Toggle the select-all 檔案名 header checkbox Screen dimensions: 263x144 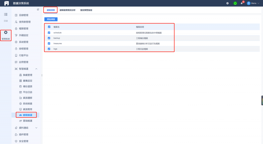pyautogui.click(x=49, y=27)
